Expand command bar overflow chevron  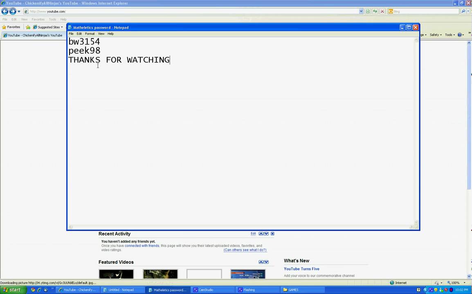[469, 33]
